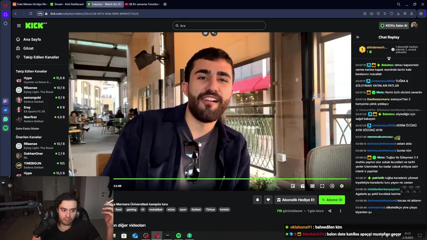Share the video
This screenshot has width=427, height=240.
tap(330, 211)
